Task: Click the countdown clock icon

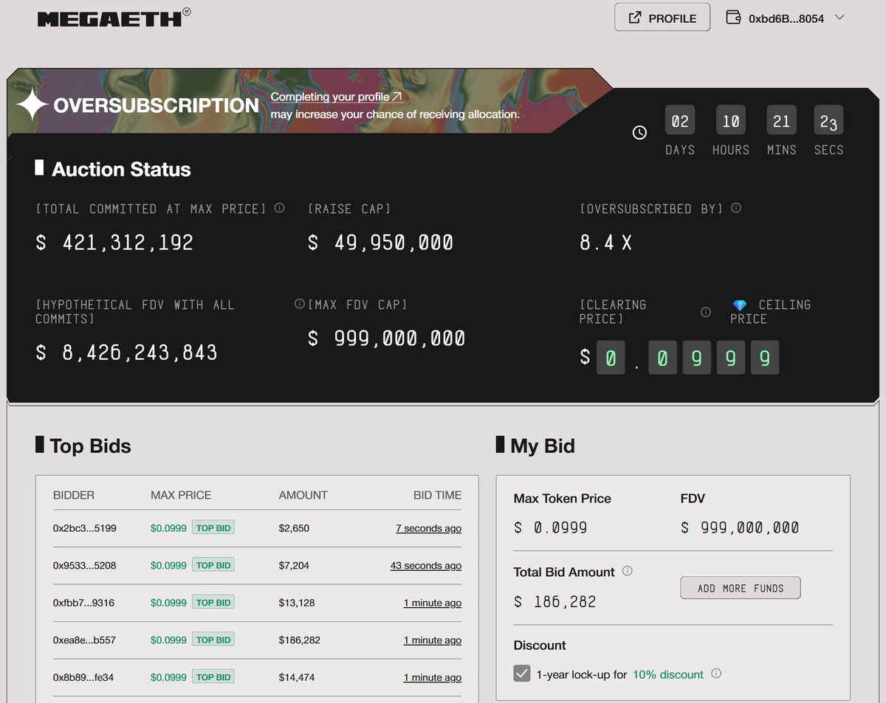Action: [x=639, y=132]
